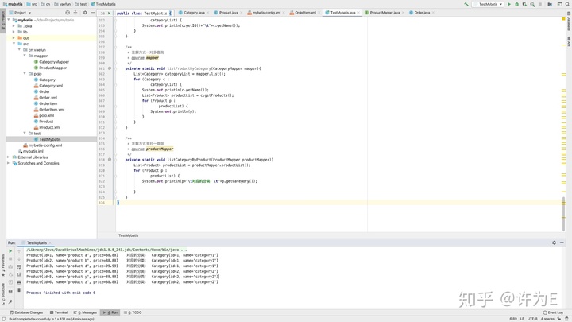572x322 pixels.
Task: Click the profiler icon in top toolbar
Action: (532, 4)
